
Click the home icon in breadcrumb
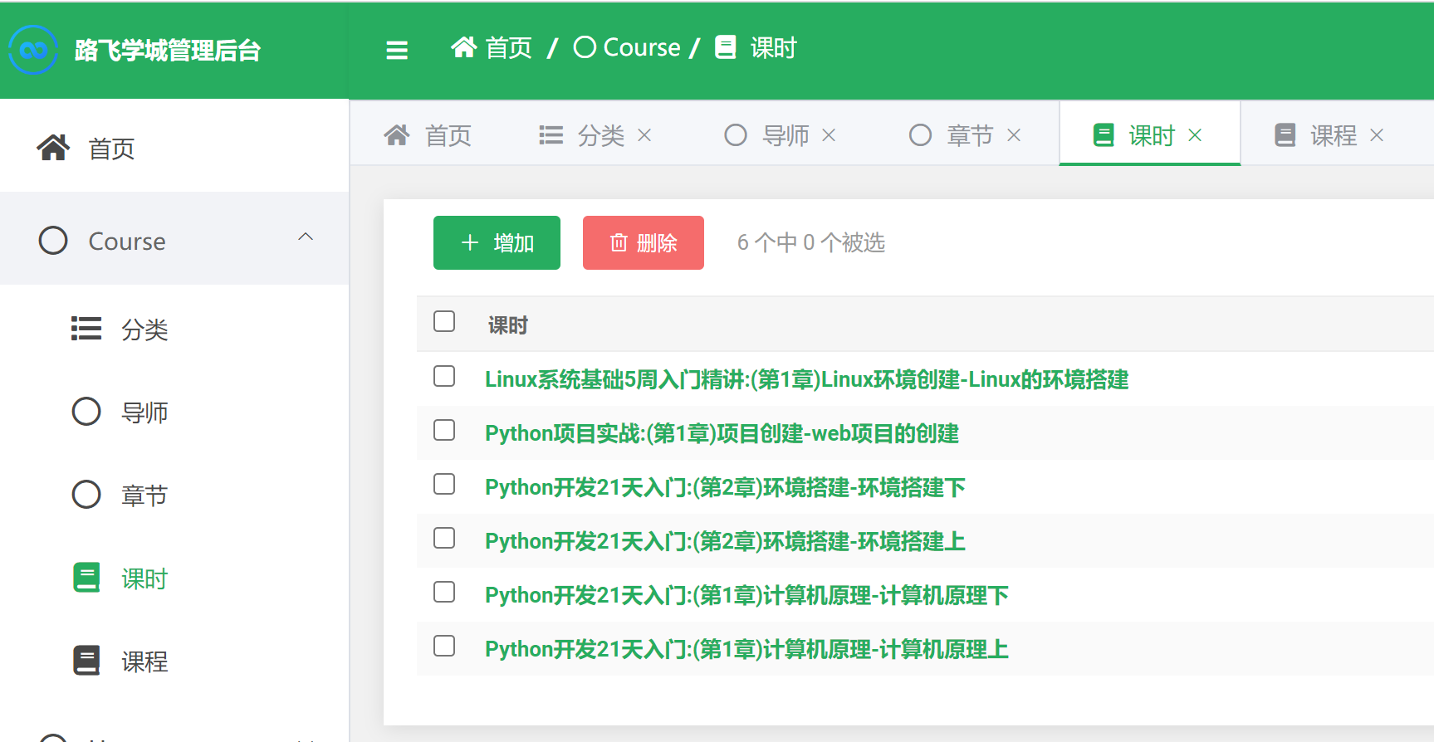point(463,47)
